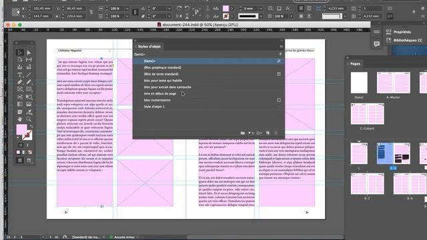Screen dimensions: 427x240
Task: Select the Rectangle tool
Action: [29, 89]
